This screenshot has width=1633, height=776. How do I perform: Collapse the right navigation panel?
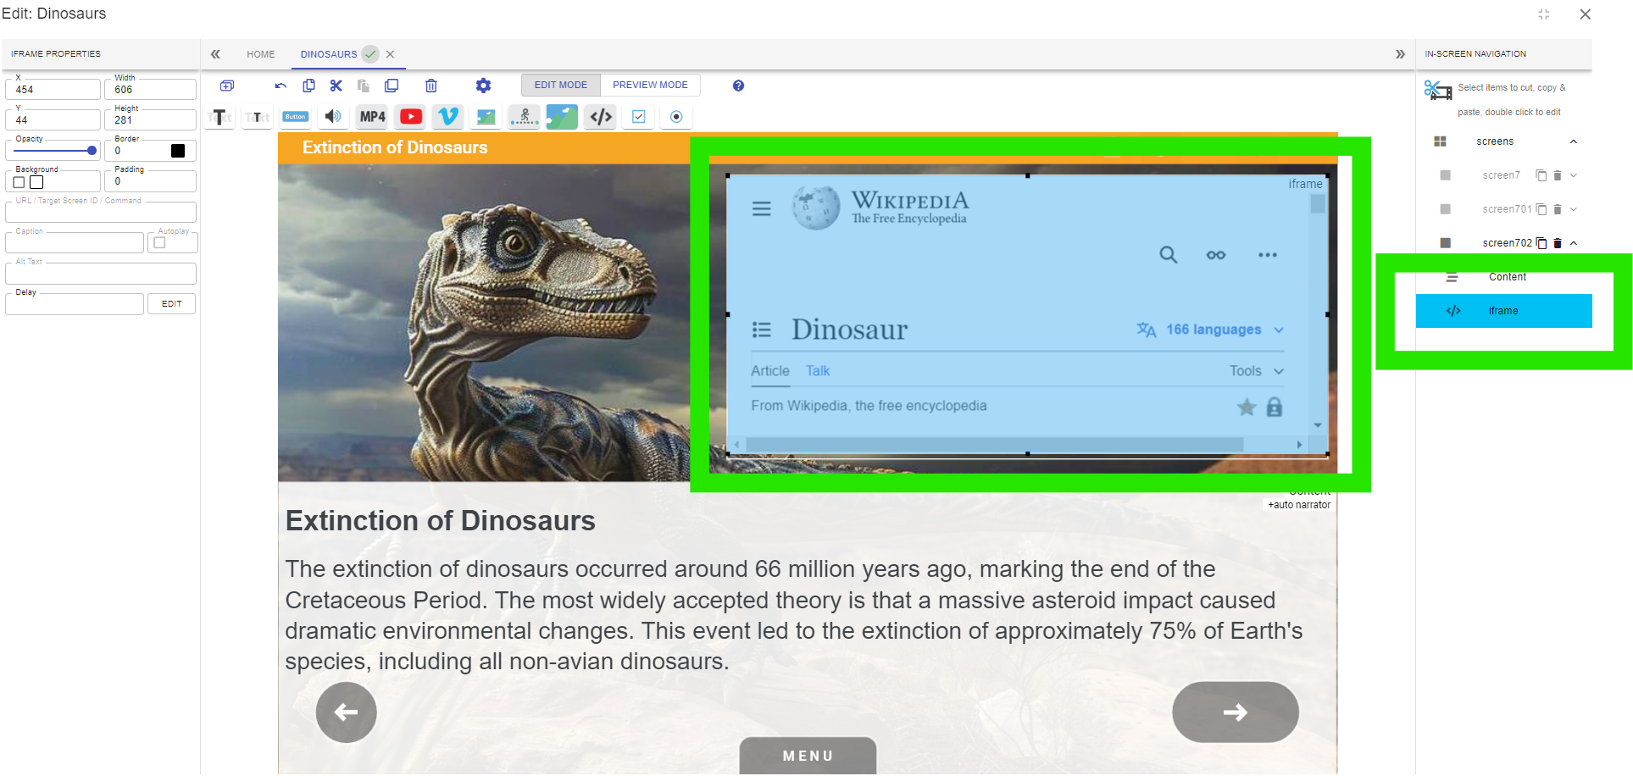pos(1400,54)
